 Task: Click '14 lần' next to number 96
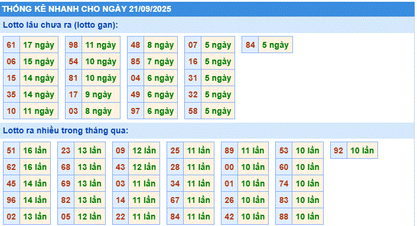(x=35, y=199)
